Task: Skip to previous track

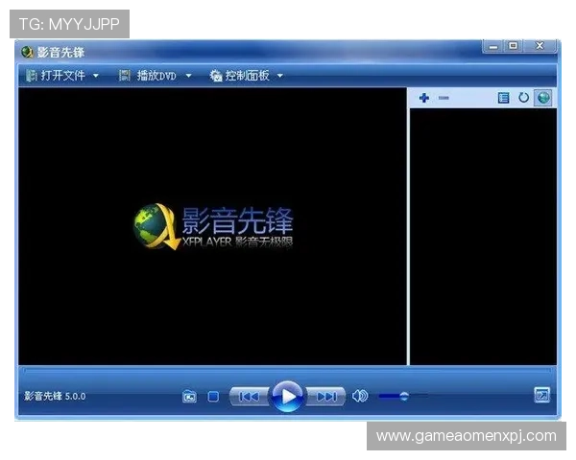Action: pyautogui.click(x=249, y=397)
